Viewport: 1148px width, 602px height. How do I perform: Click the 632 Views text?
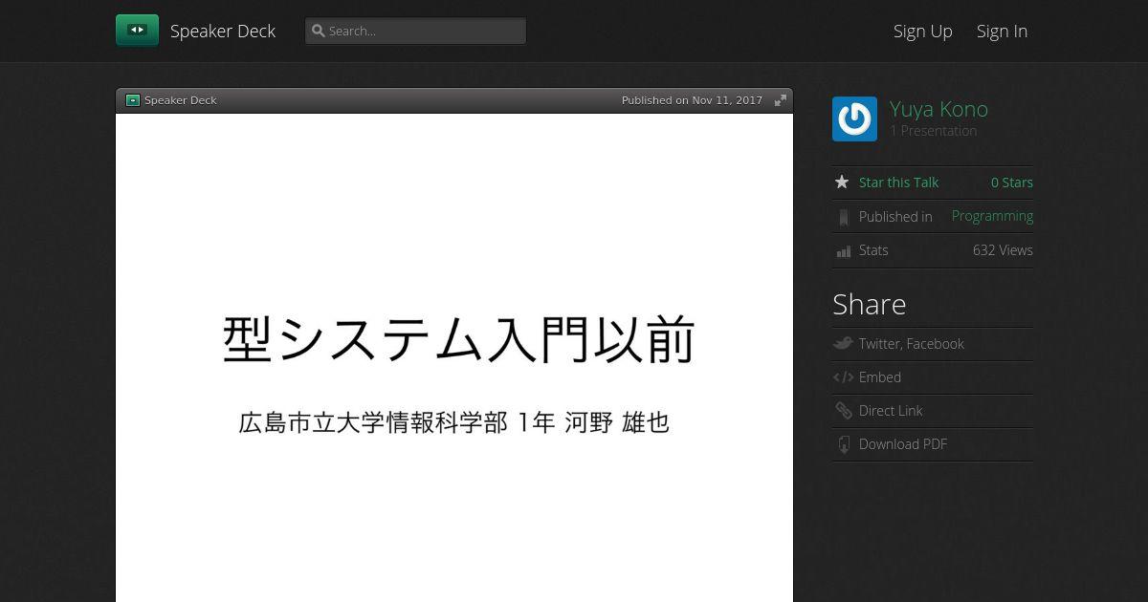click(x=1003, y=250)
